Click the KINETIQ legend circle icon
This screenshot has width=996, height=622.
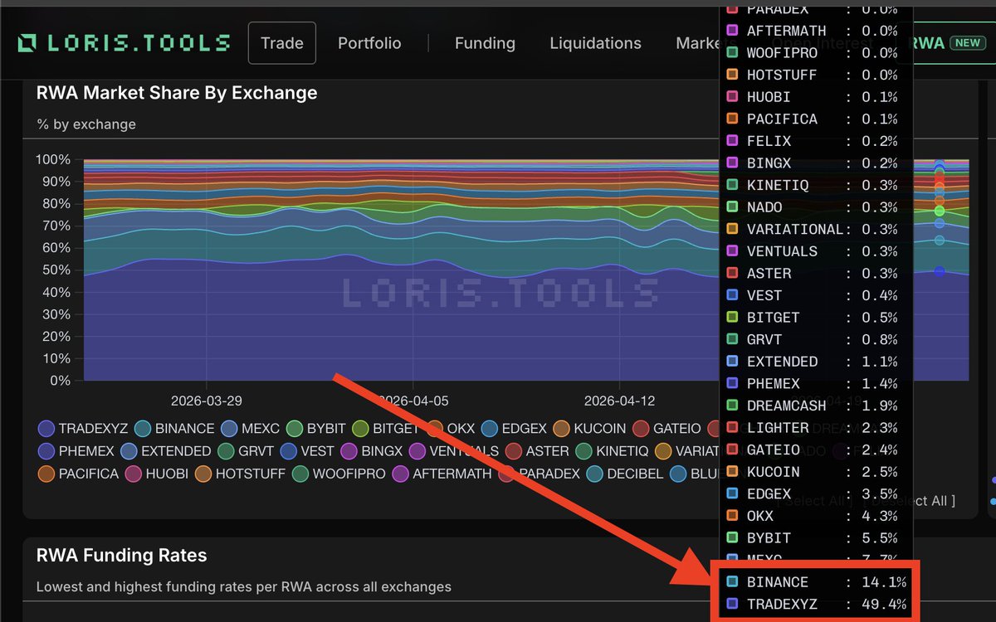coord(583,451)
